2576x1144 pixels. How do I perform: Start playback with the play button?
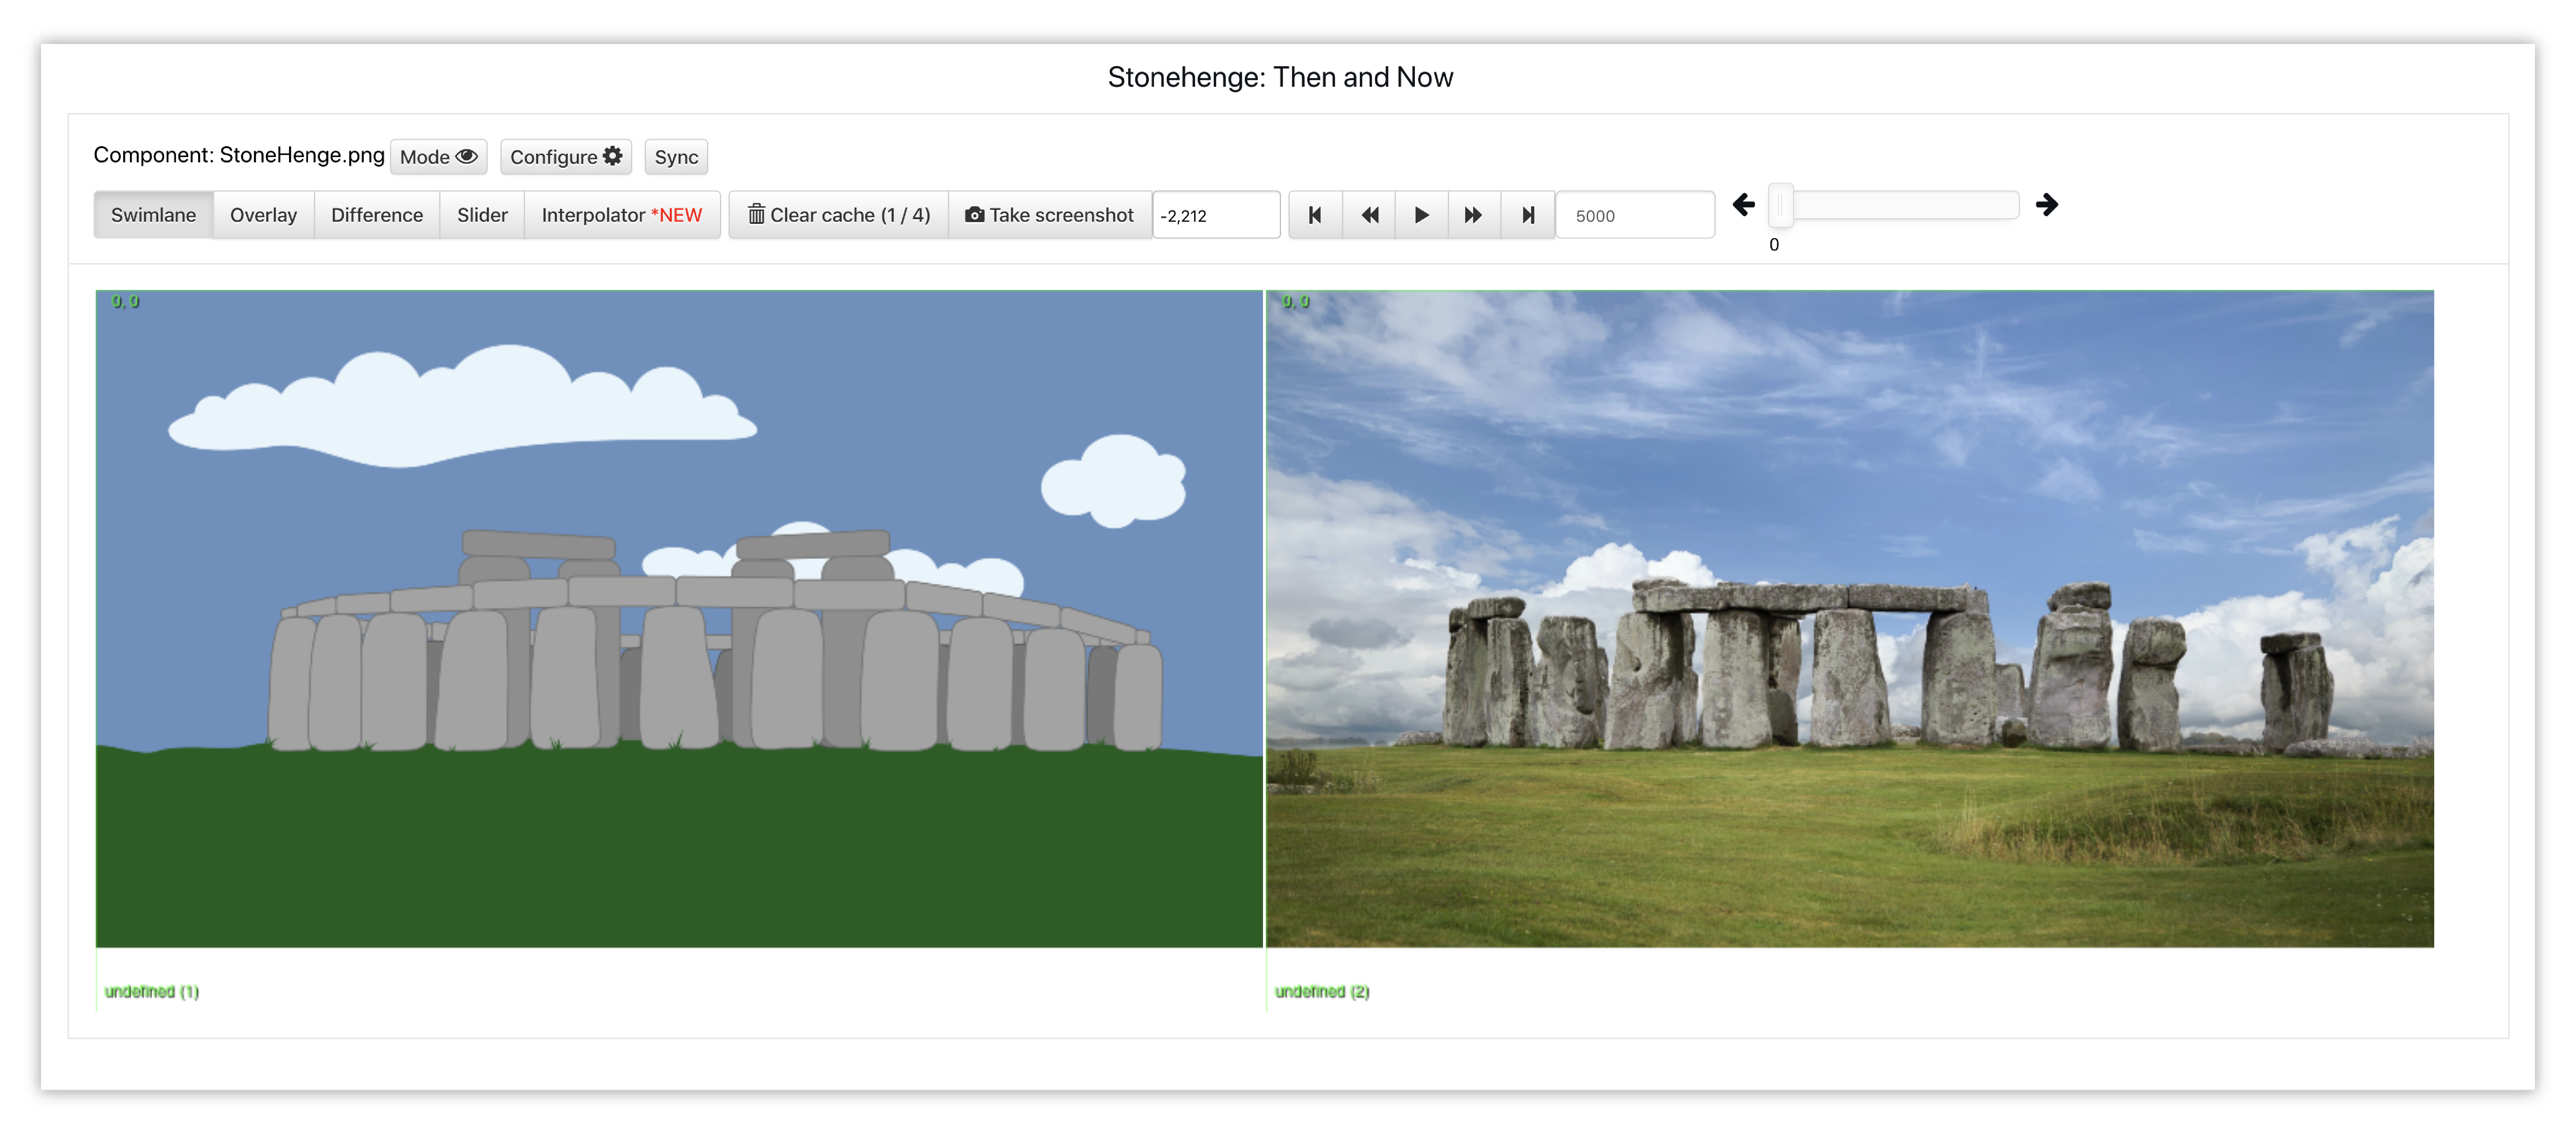(1421, 215)
